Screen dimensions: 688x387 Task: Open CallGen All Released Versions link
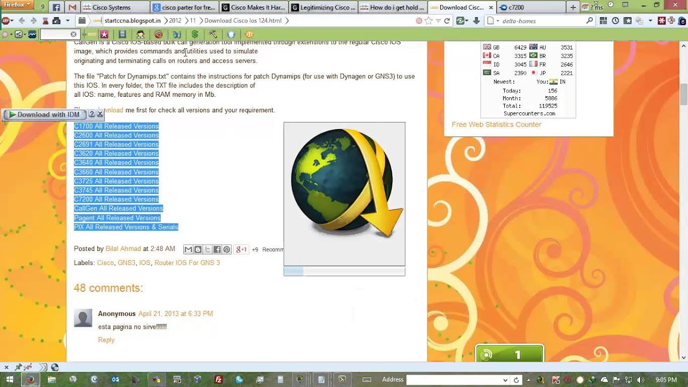(118, 208)
